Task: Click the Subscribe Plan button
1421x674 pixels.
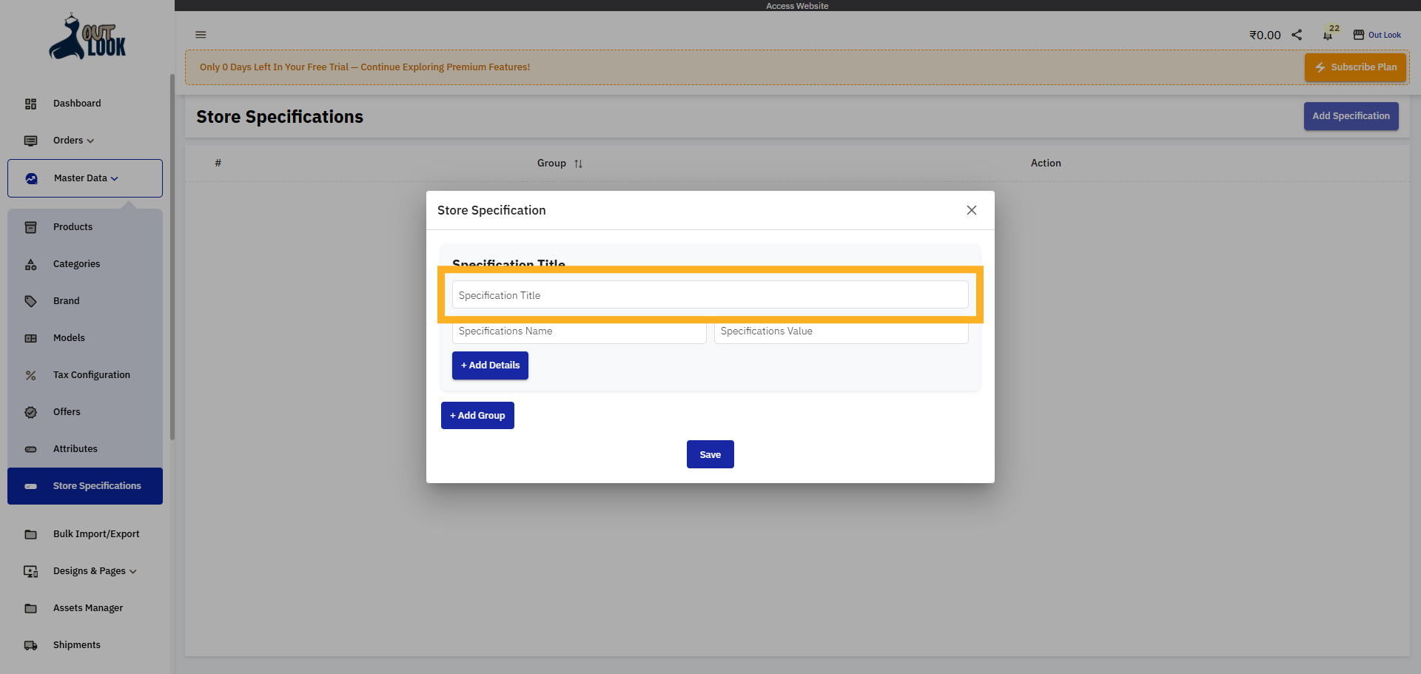Action: [1355, 67]
